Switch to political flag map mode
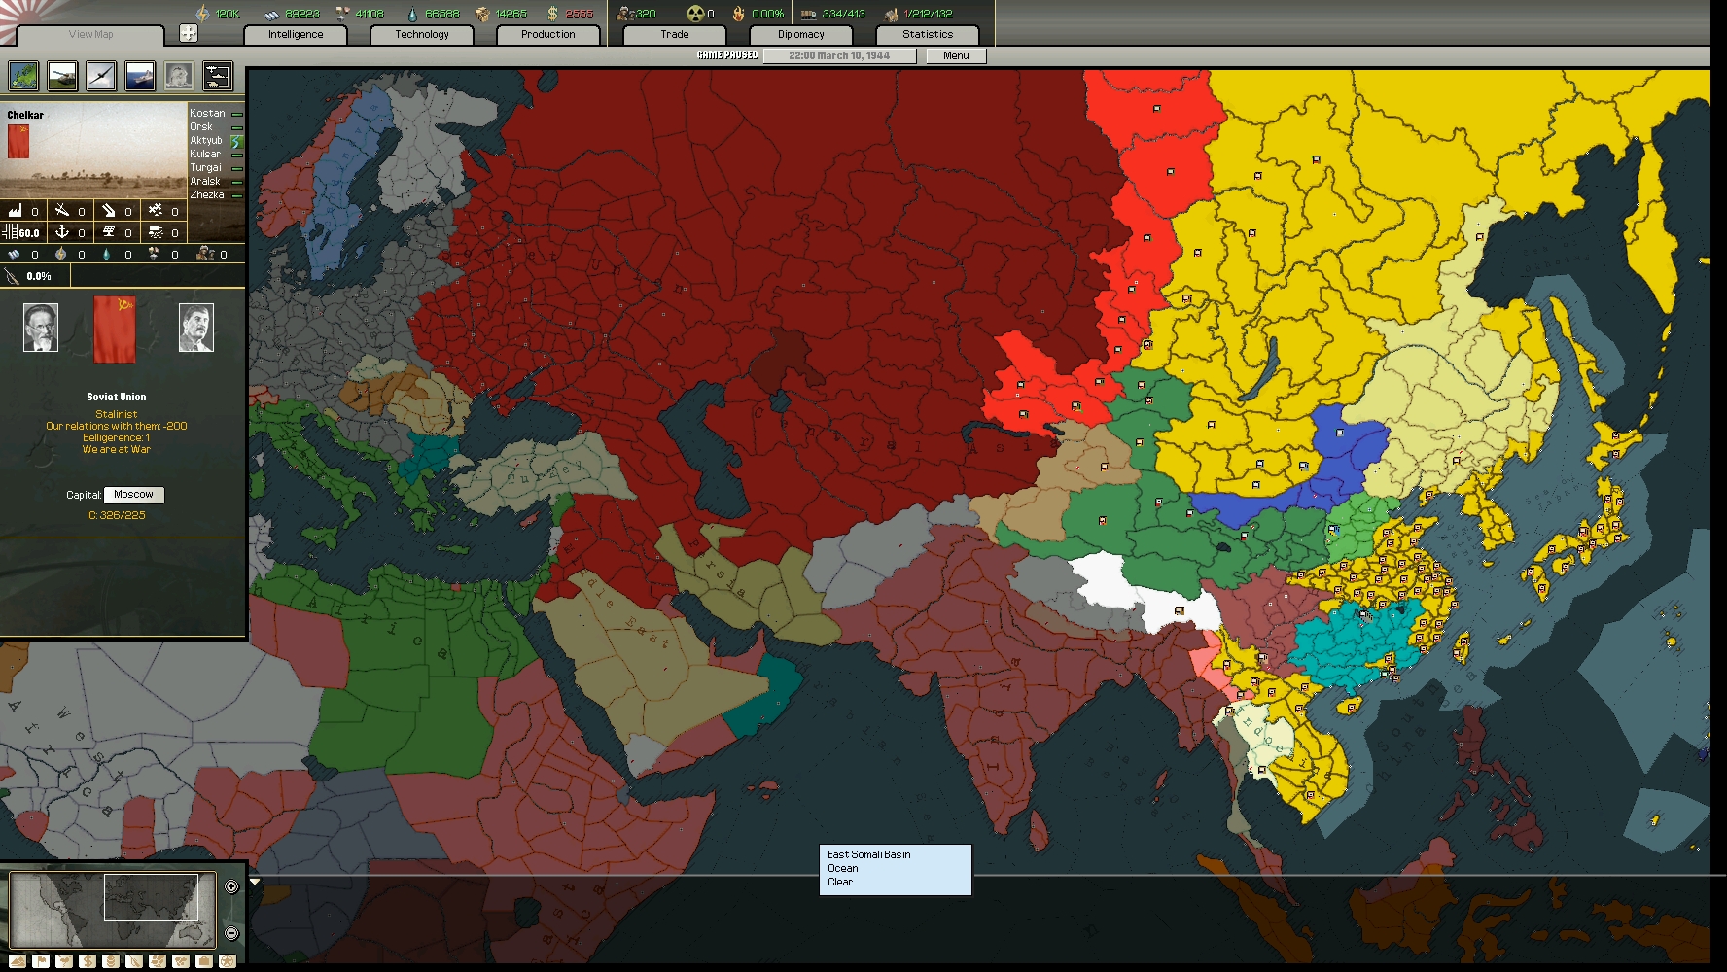Screen dimensions: 1727x972 click(41, 961)
